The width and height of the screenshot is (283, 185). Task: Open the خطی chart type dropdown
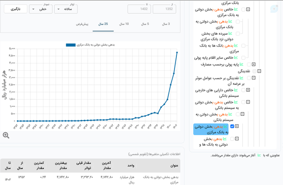click(41, 9)
